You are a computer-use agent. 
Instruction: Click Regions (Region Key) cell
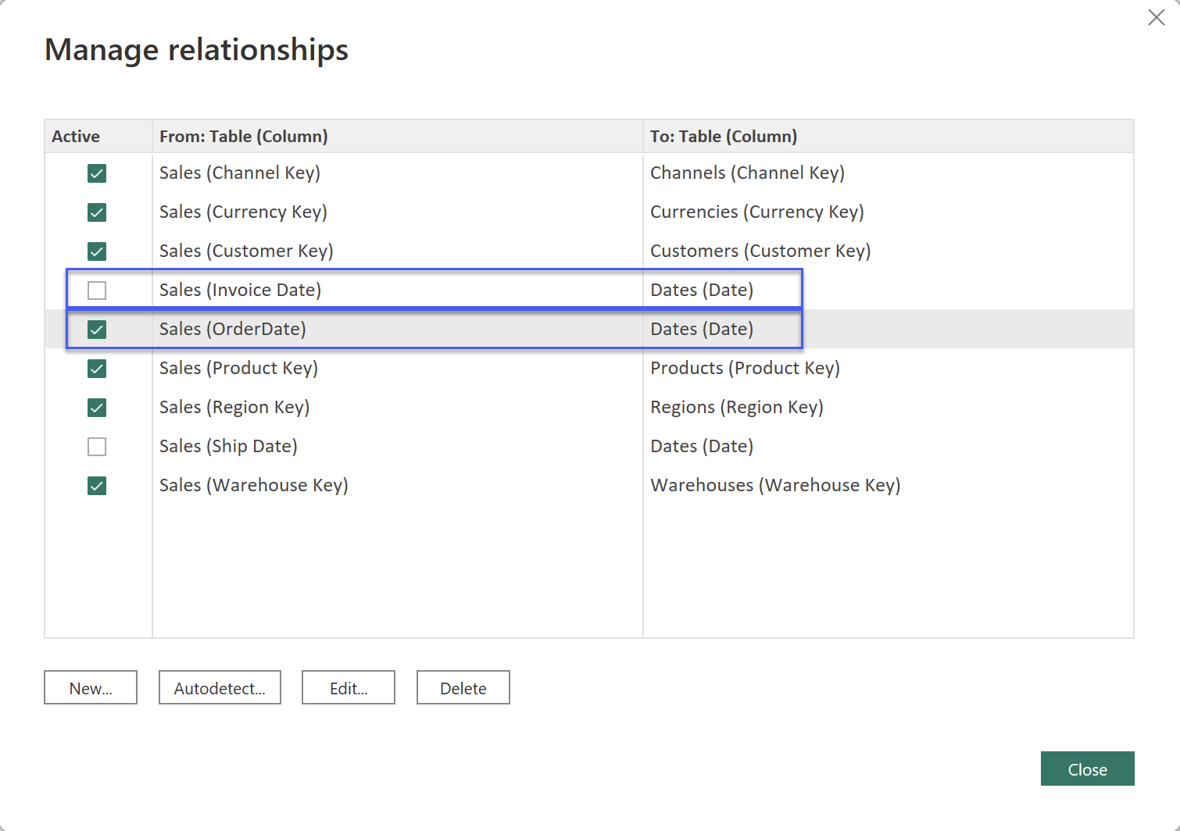tap(737, 407)
